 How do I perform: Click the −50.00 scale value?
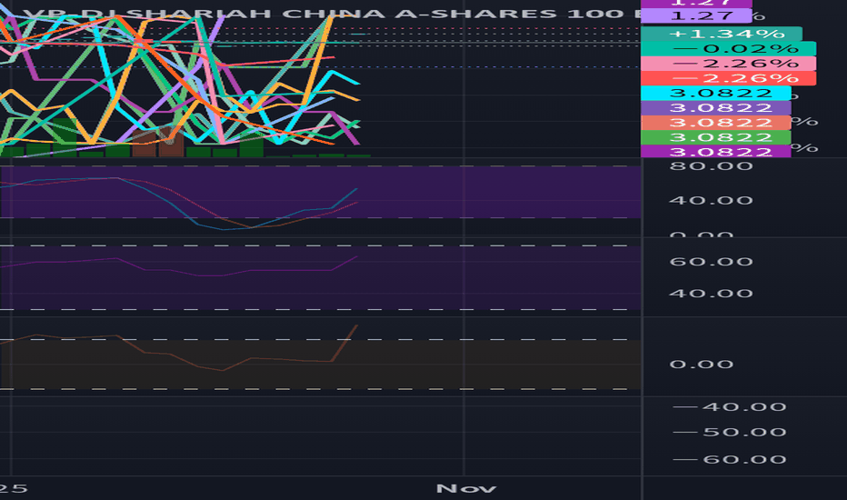(729, 433)
